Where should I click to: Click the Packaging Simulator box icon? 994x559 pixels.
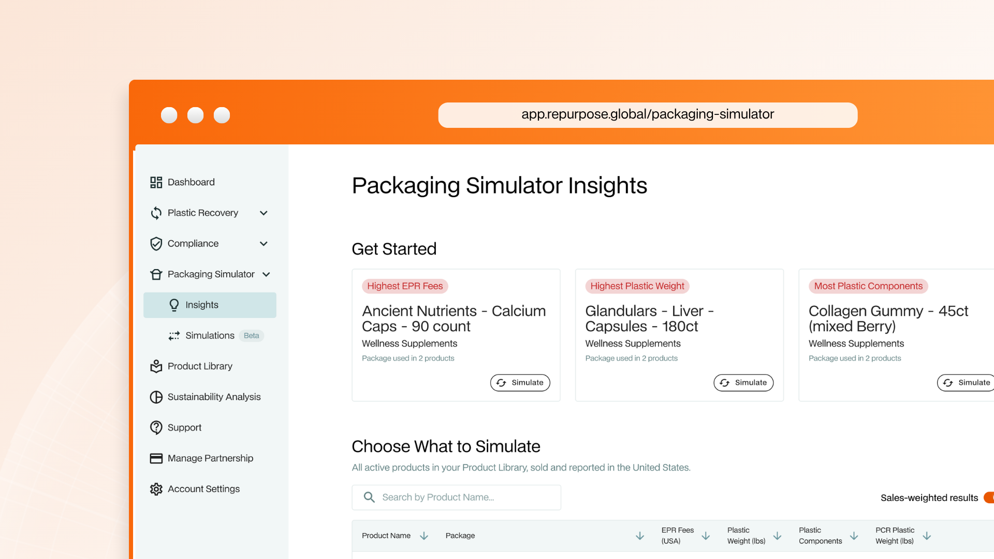(x=156, y=274)
